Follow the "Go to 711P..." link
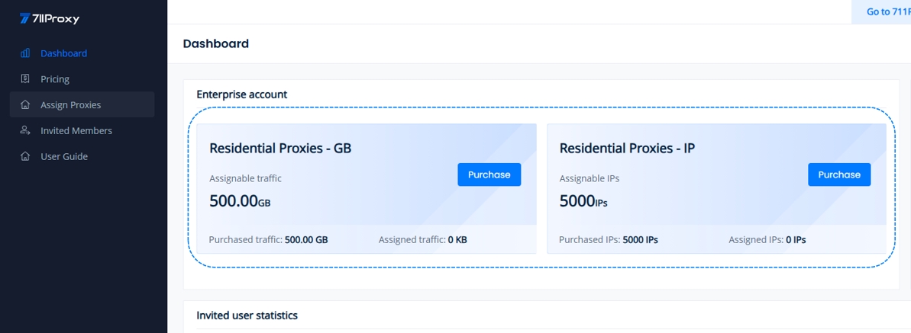911x333 pixels. (887, 11)
